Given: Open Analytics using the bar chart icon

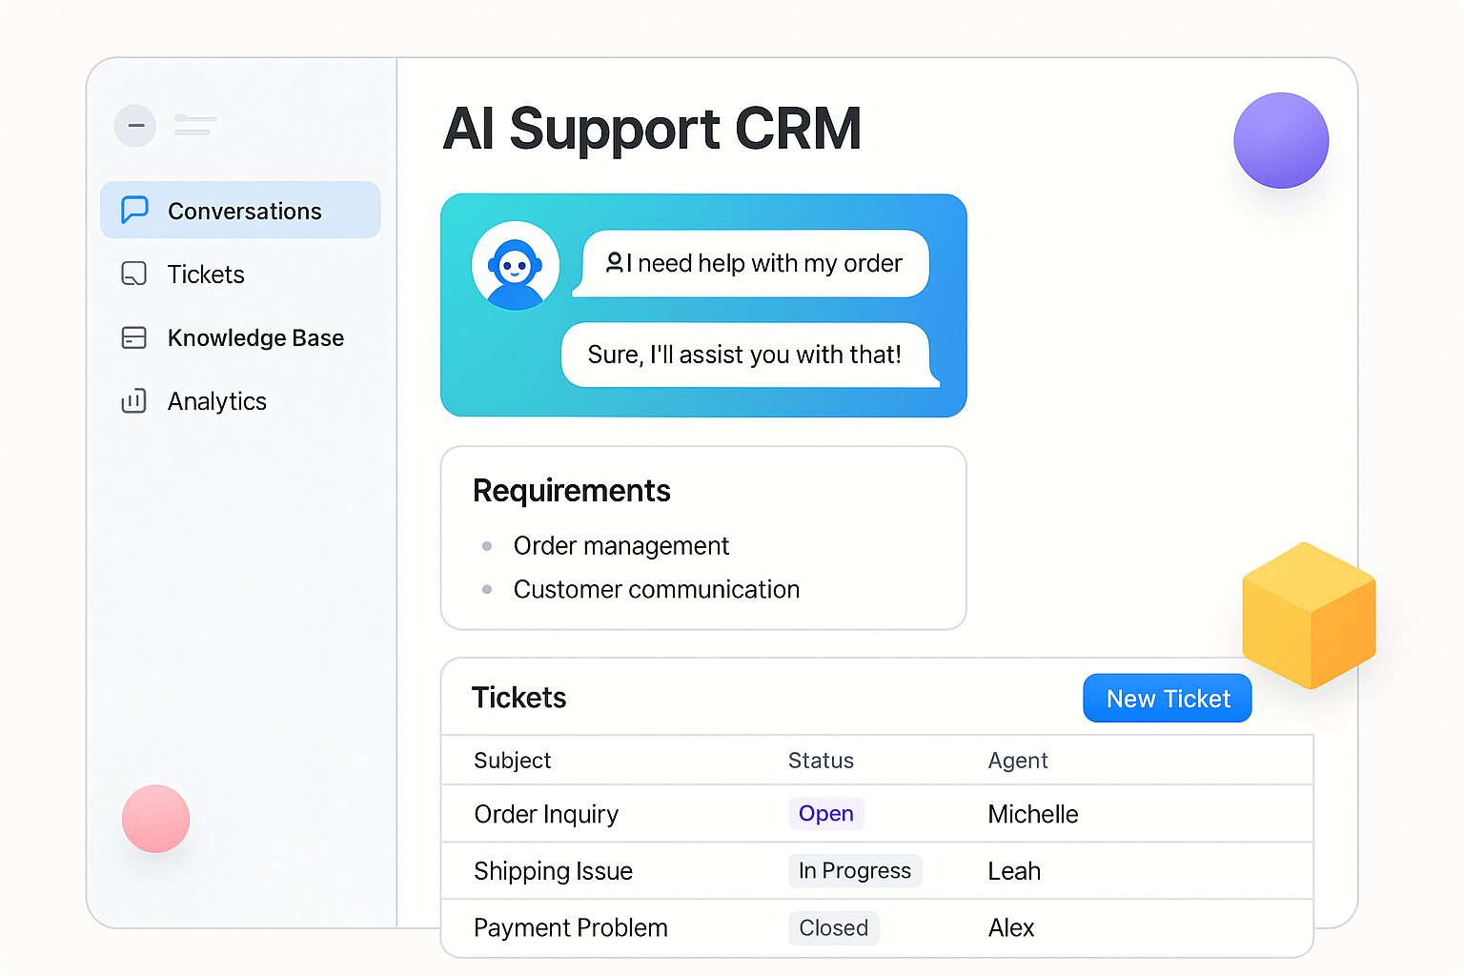Looking at the screenshot, I should 134,401.
